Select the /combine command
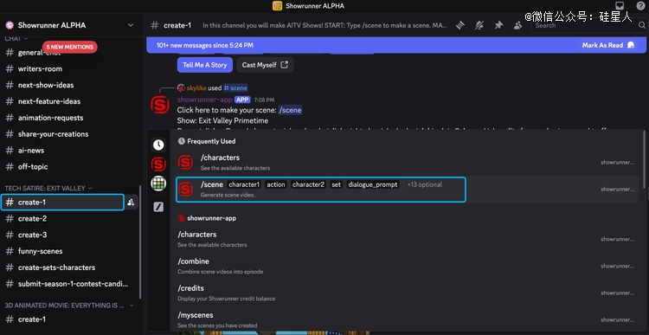The image size is (649, 335). tap(407, 266)
